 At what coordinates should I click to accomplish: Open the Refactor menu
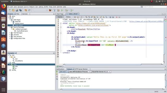[x=32, y=7]
